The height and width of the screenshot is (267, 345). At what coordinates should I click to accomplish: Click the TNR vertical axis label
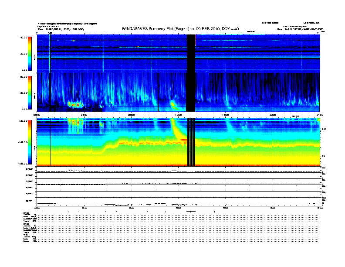(35, 149)
